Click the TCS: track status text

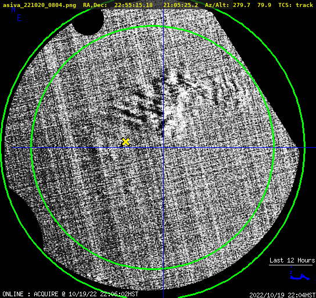click(x=296, y=5)
